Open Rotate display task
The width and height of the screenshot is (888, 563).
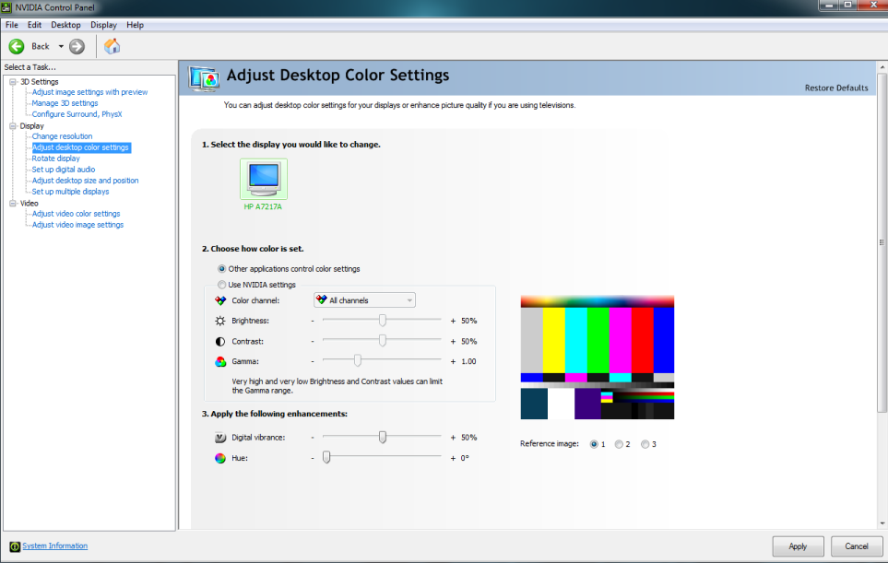click(x=55, y=158)
